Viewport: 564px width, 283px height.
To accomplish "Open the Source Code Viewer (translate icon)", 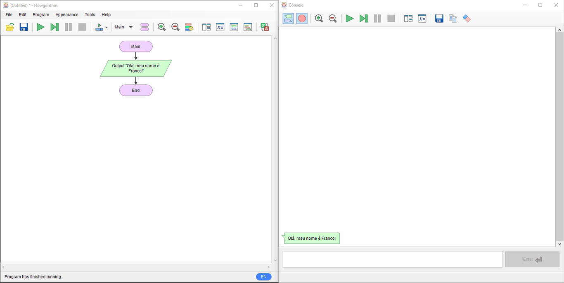I will coord(265,27).
